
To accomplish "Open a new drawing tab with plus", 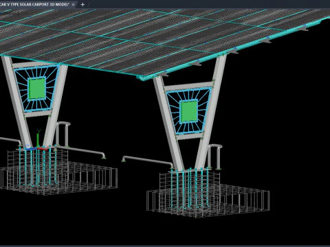I will [x=82, y=4].
